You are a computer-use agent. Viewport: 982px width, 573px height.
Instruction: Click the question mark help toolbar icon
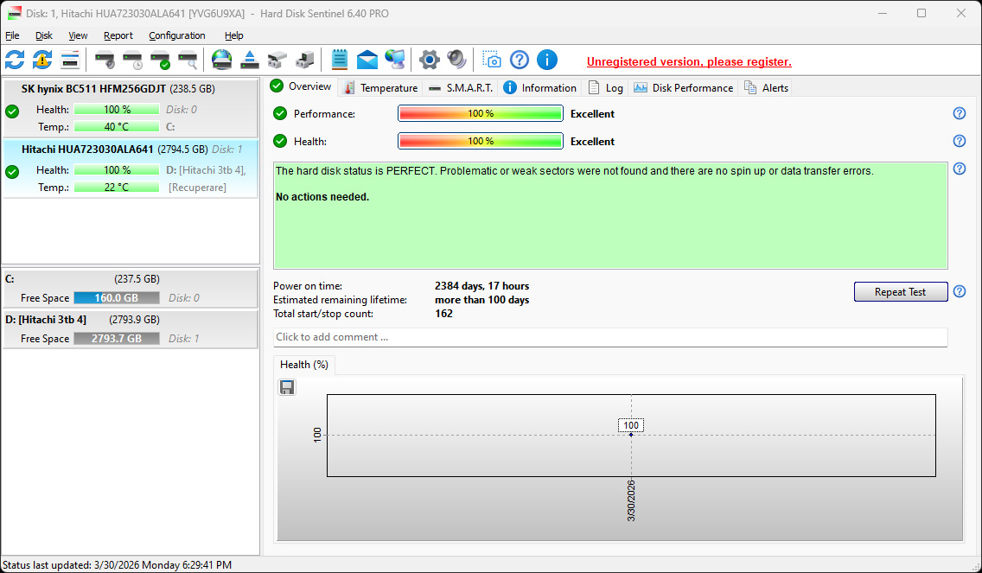click(x=520, y=60)
